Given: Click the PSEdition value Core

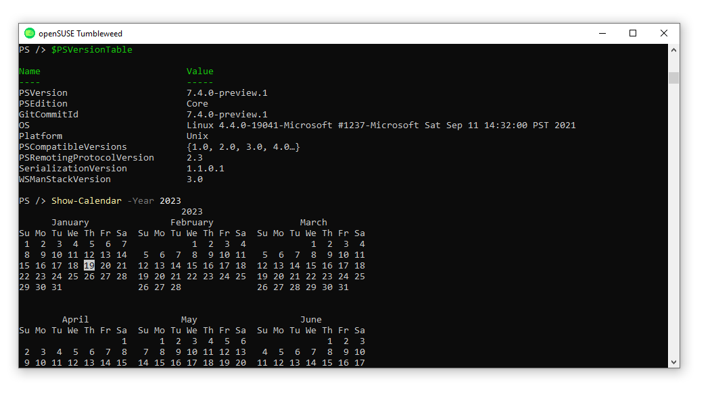Looking at the screenshot, I should click(197, 103).
